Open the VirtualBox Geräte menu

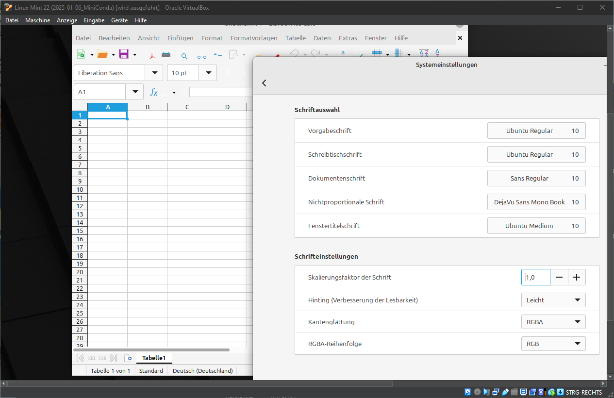tap(119, 20)
